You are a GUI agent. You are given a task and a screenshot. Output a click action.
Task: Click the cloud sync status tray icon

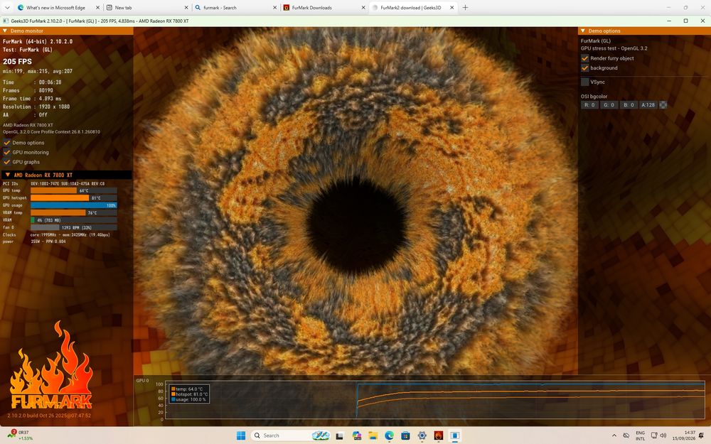[x=626, y=435]
